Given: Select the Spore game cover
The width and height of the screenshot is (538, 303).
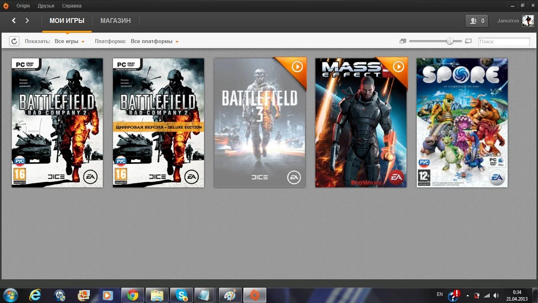Looking at the screenshot, I should pos(462,123).
